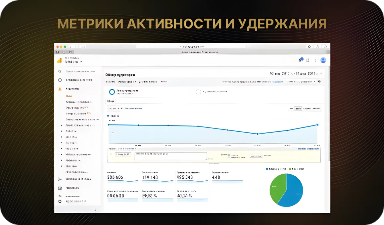Image resolution: width=384 pixels, height=225 pixels.
Task: Click the empty Add Segment circle
Action: pyautogui.click(x=198, y=92)
